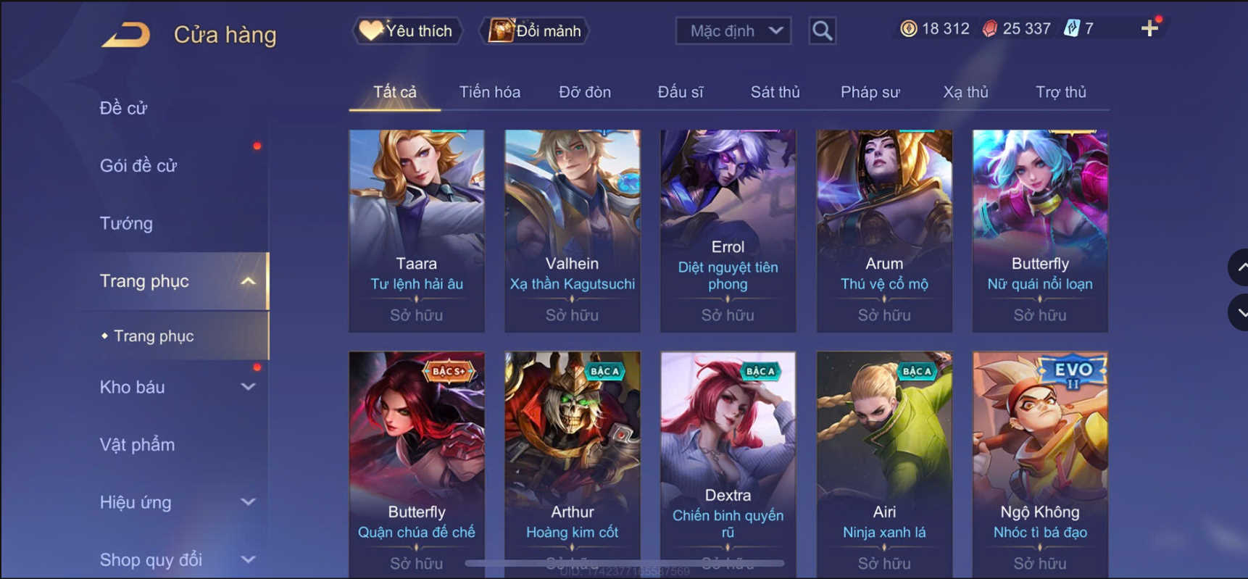
Task: Click the gold coin balance icon
Action: [908, 28]
